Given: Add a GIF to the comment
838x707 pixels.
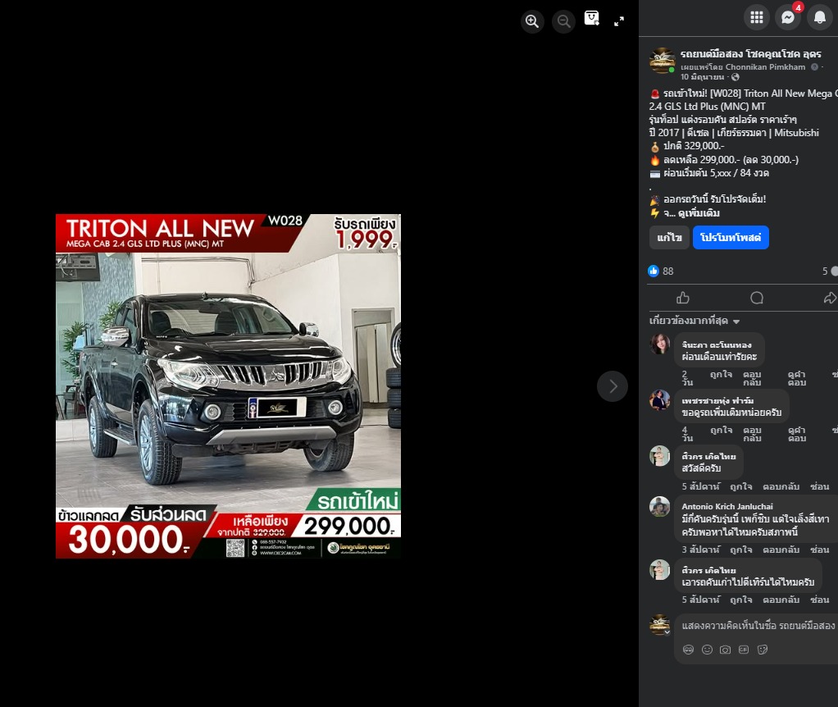Looking at the screenshot, I should pos(744,650).
